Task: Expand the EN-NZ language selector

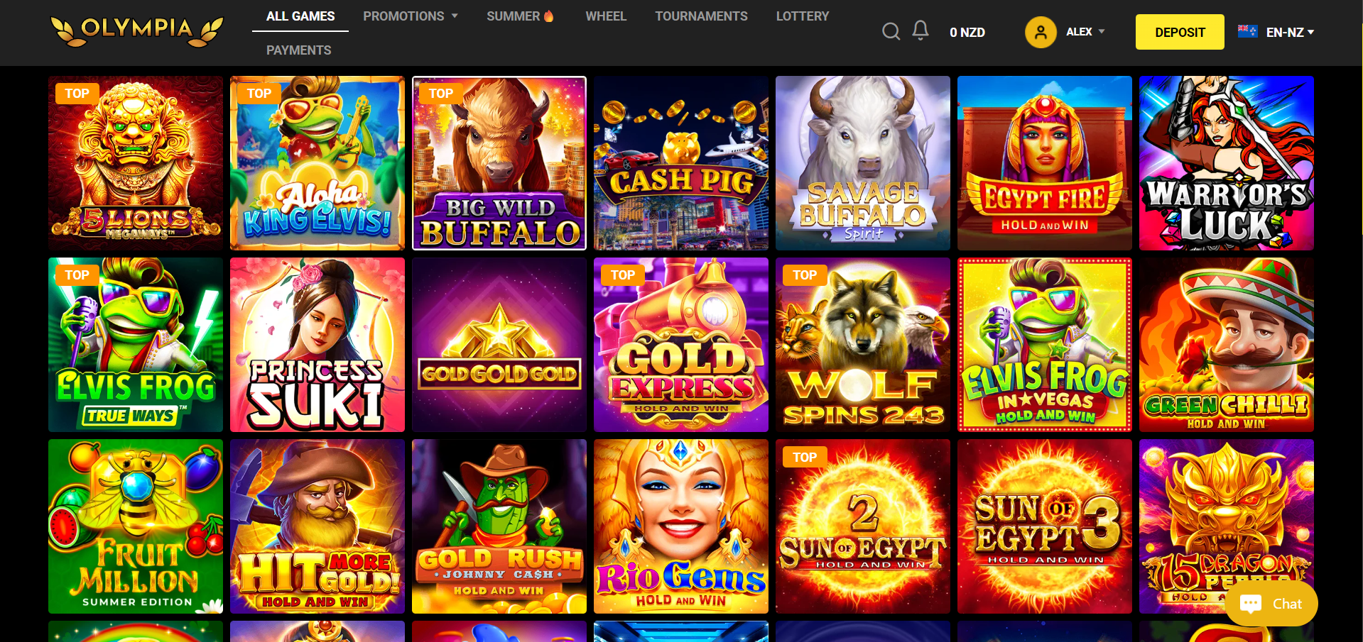Action: click(x=1290, y=33)
